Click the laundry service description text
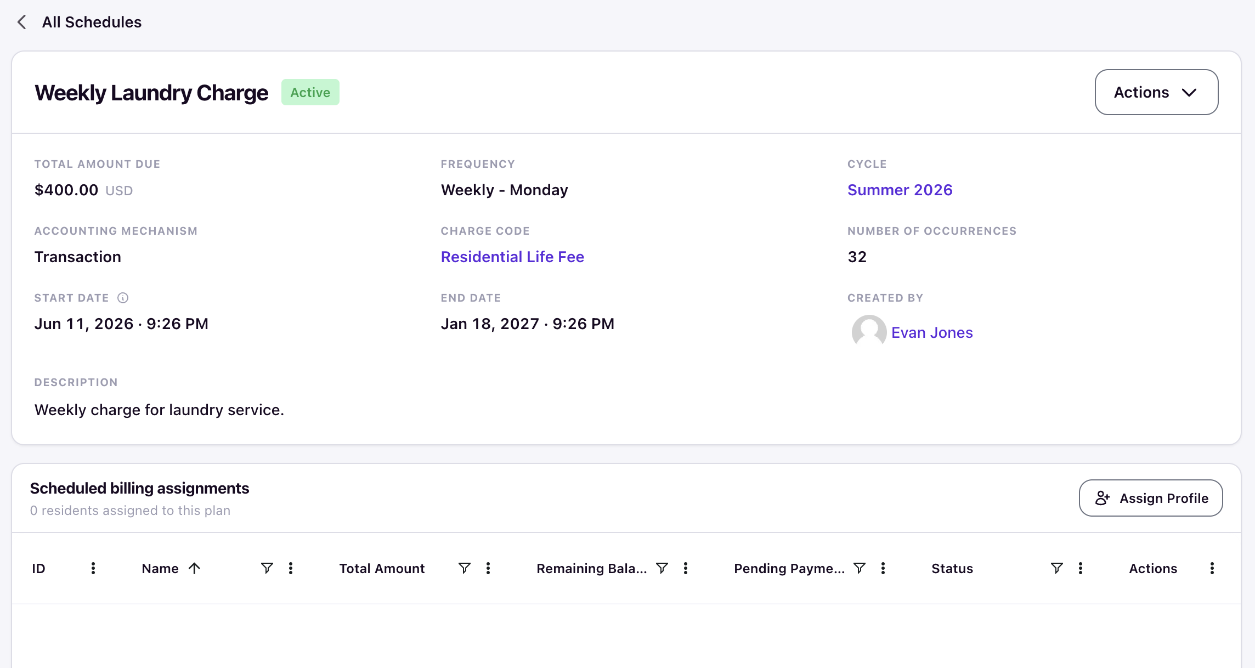Screen dimensions: 1255x668 (x=159, y=410)
